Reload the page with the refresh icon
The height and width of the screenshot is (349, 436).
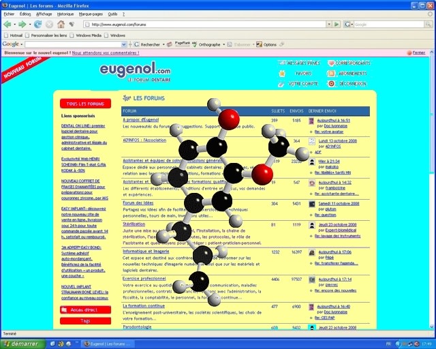pyautogui.click(x=38, y=24)
